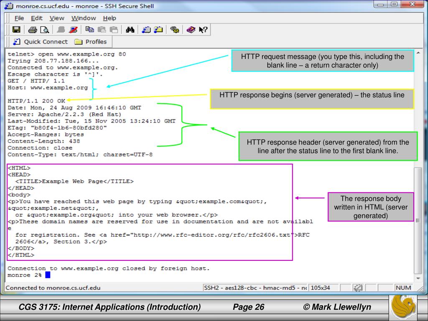Open New File Transfer Window icon
The image size is (428, 321).
tap(158, 30)
